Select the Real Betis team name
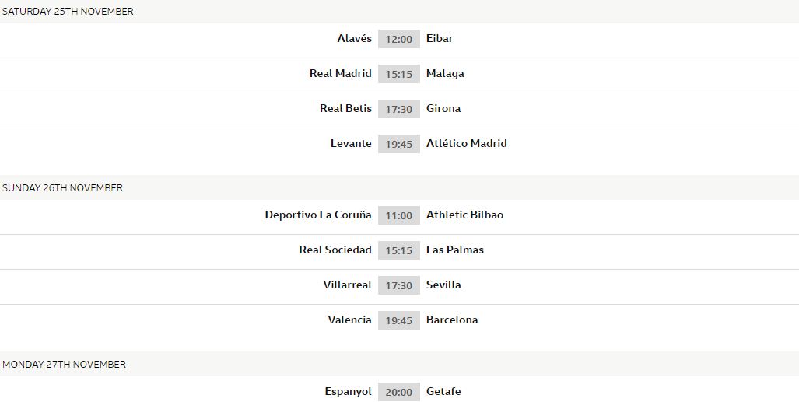The image size is (799, 402). 345,108
